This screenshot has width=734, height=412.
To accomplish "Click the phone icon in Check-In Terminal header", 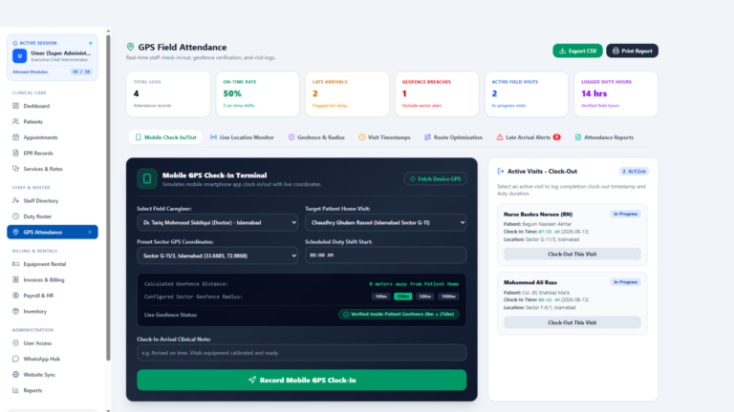I will pos(147,178).
